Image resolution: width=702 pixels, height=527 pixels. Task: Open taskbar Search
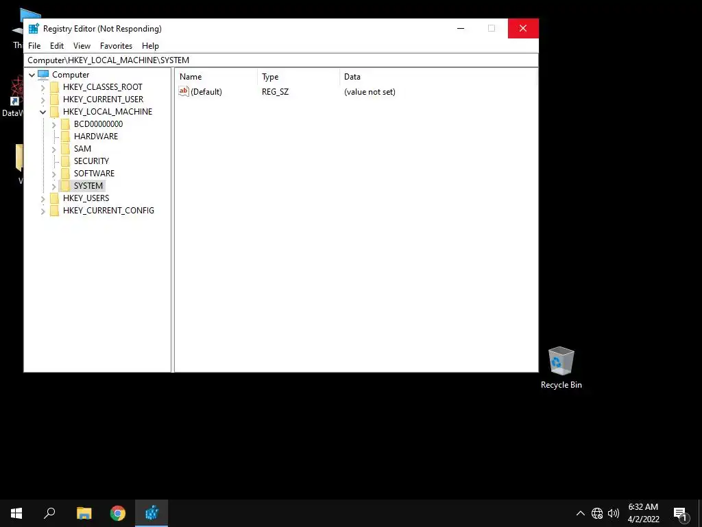pos(49,513)
